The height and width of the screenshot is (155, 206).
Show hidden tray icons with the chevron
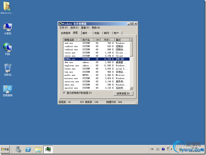coord(171,149)
